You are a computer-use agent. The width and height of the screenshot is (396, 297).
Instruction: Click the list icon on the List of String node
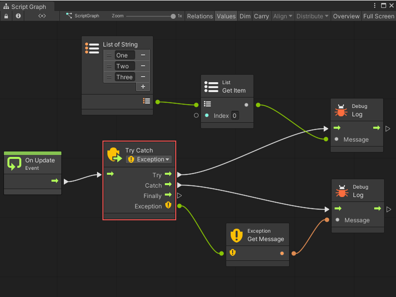tap(92, 48)
